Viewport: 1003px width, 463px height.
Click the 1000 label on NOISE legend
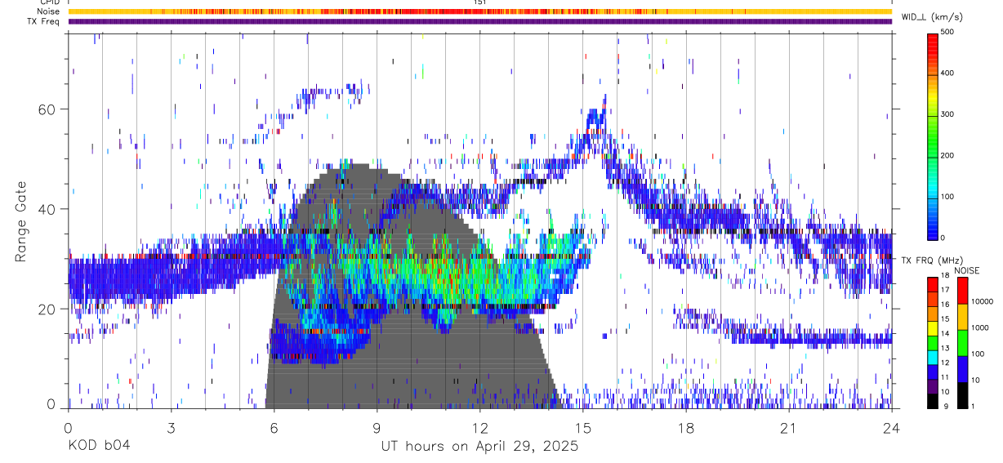(x=978, y=327)
